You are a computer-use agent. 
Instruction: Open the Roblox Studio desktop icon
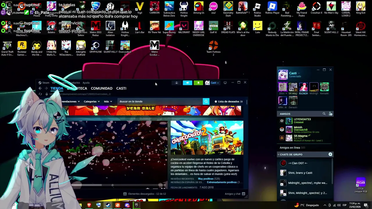tap(257, 9)
